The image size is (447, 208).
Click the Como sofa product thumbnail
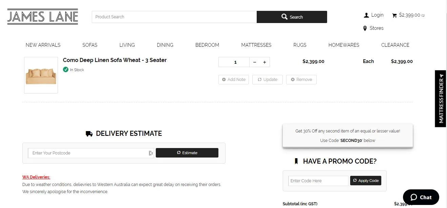point(41,75)
